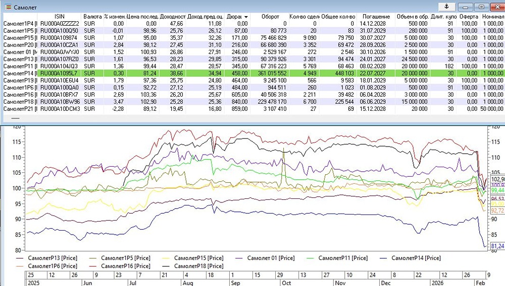Click the 81,24 price marker on chart axis

[x=497, y=246]
